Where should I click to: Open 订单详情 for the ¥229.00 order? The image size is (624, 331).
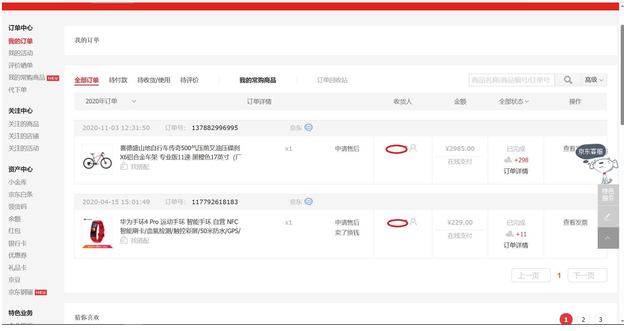516,245
